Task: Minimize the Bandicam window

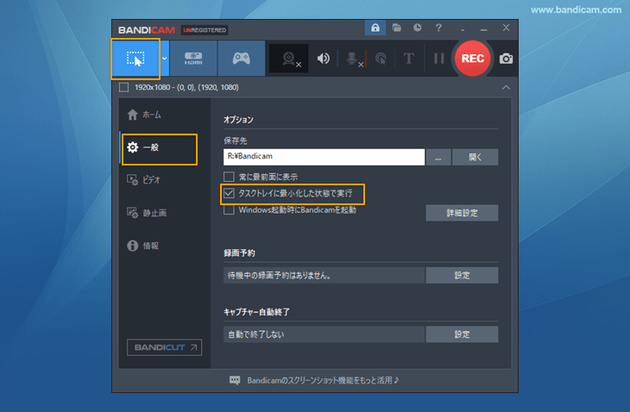Action: (x=483, y=29)
